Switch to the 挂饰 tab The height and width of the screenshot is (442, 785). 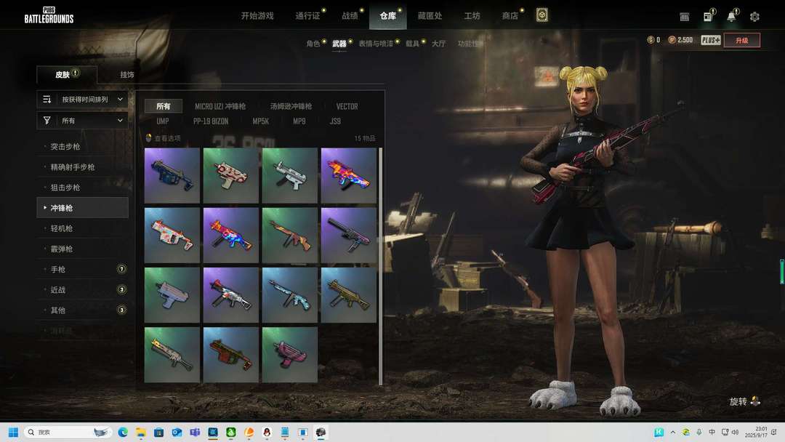pos(127,75)
